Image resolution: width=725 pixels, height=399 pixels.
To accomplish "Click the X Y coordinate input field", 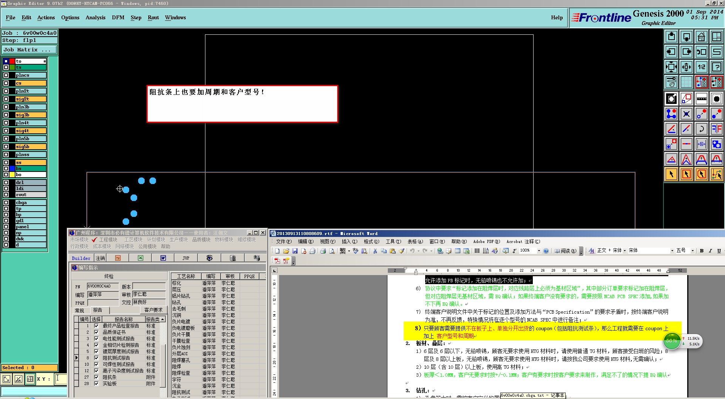I will click(x=61, y=379).
